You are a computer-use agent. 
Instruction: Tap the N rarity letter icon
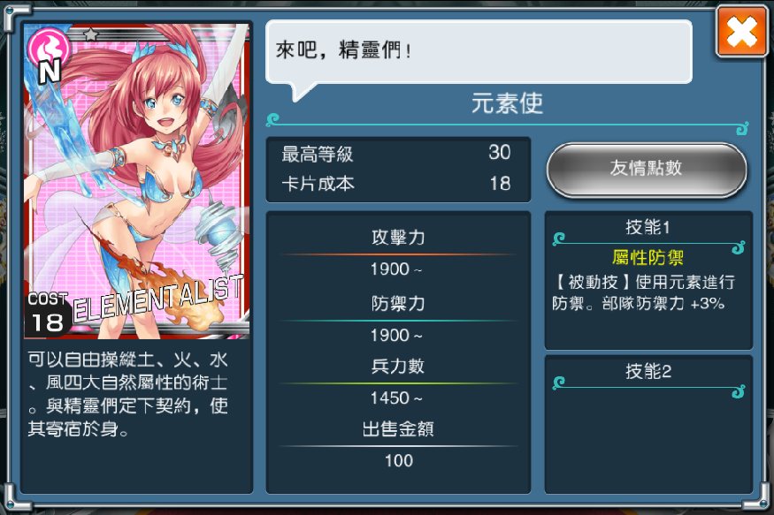point(50,72)
